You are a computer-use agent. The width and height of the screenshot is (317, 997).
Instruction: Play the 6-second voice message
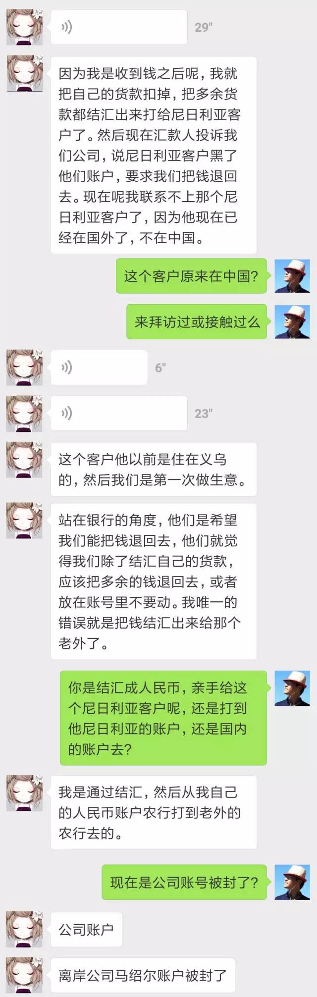click(x=99, y=367)
